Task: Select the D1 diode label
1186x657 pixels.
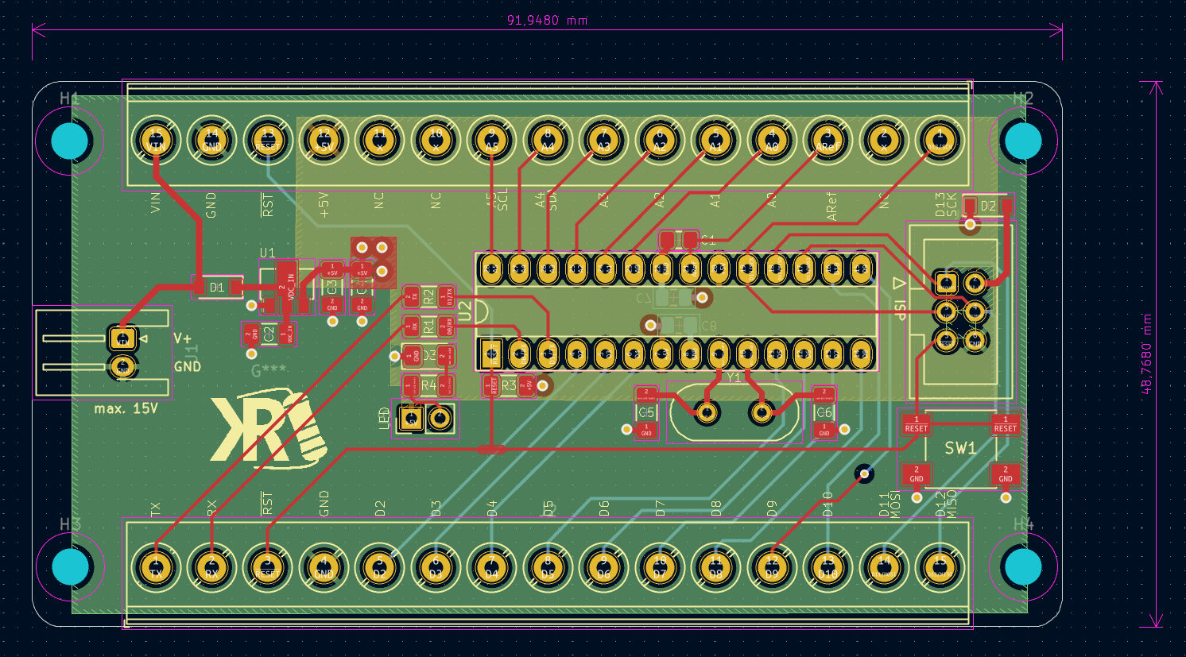Action: click(x=217, y=288)
